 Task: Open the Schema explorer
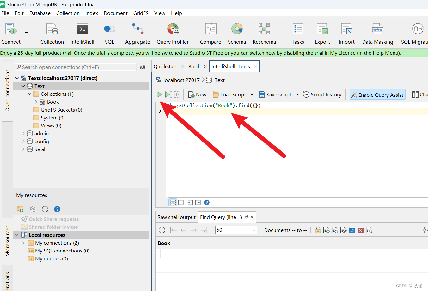click(237, 33)
